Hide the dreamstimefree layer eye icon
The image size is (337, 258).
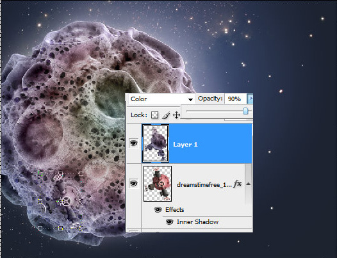134,184
